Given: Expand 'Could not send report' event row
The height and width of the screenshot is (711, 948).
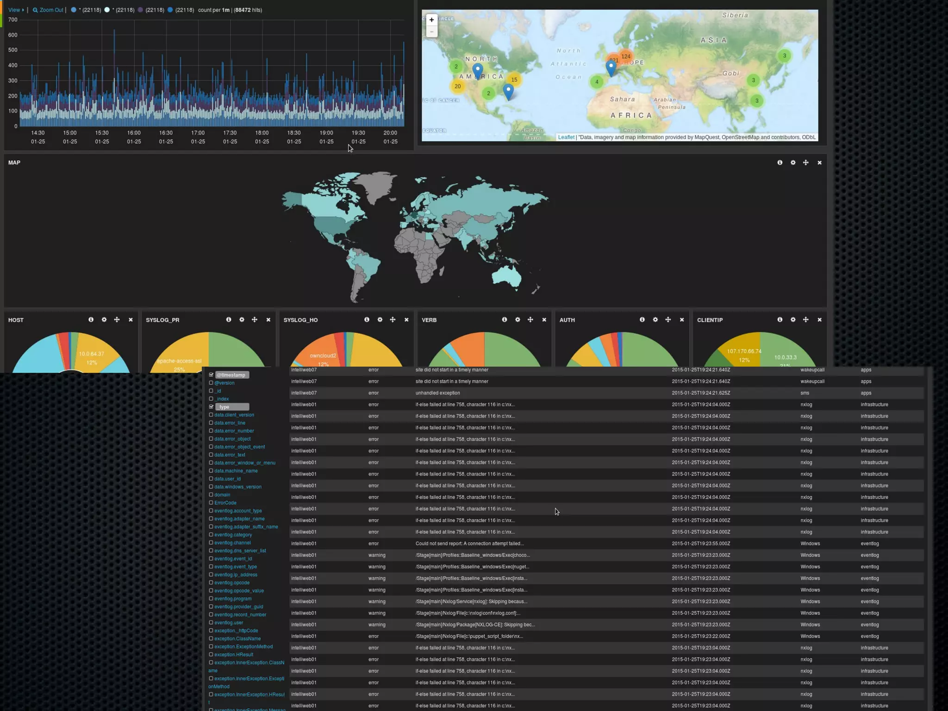Looking at the screenshot, I should pos(469,543).
